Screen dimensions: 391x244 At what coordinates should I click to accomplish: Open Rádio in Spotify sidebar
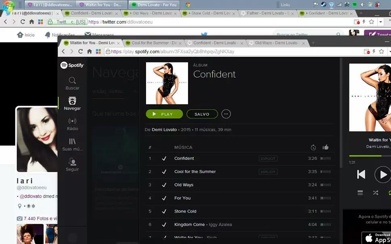click(x=72, y=124)
